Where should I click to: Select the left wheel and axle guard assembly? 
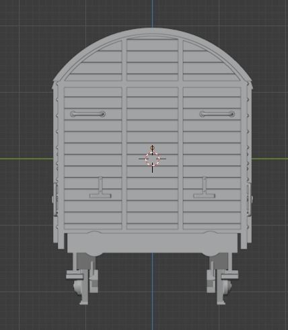tap(82, 278)
